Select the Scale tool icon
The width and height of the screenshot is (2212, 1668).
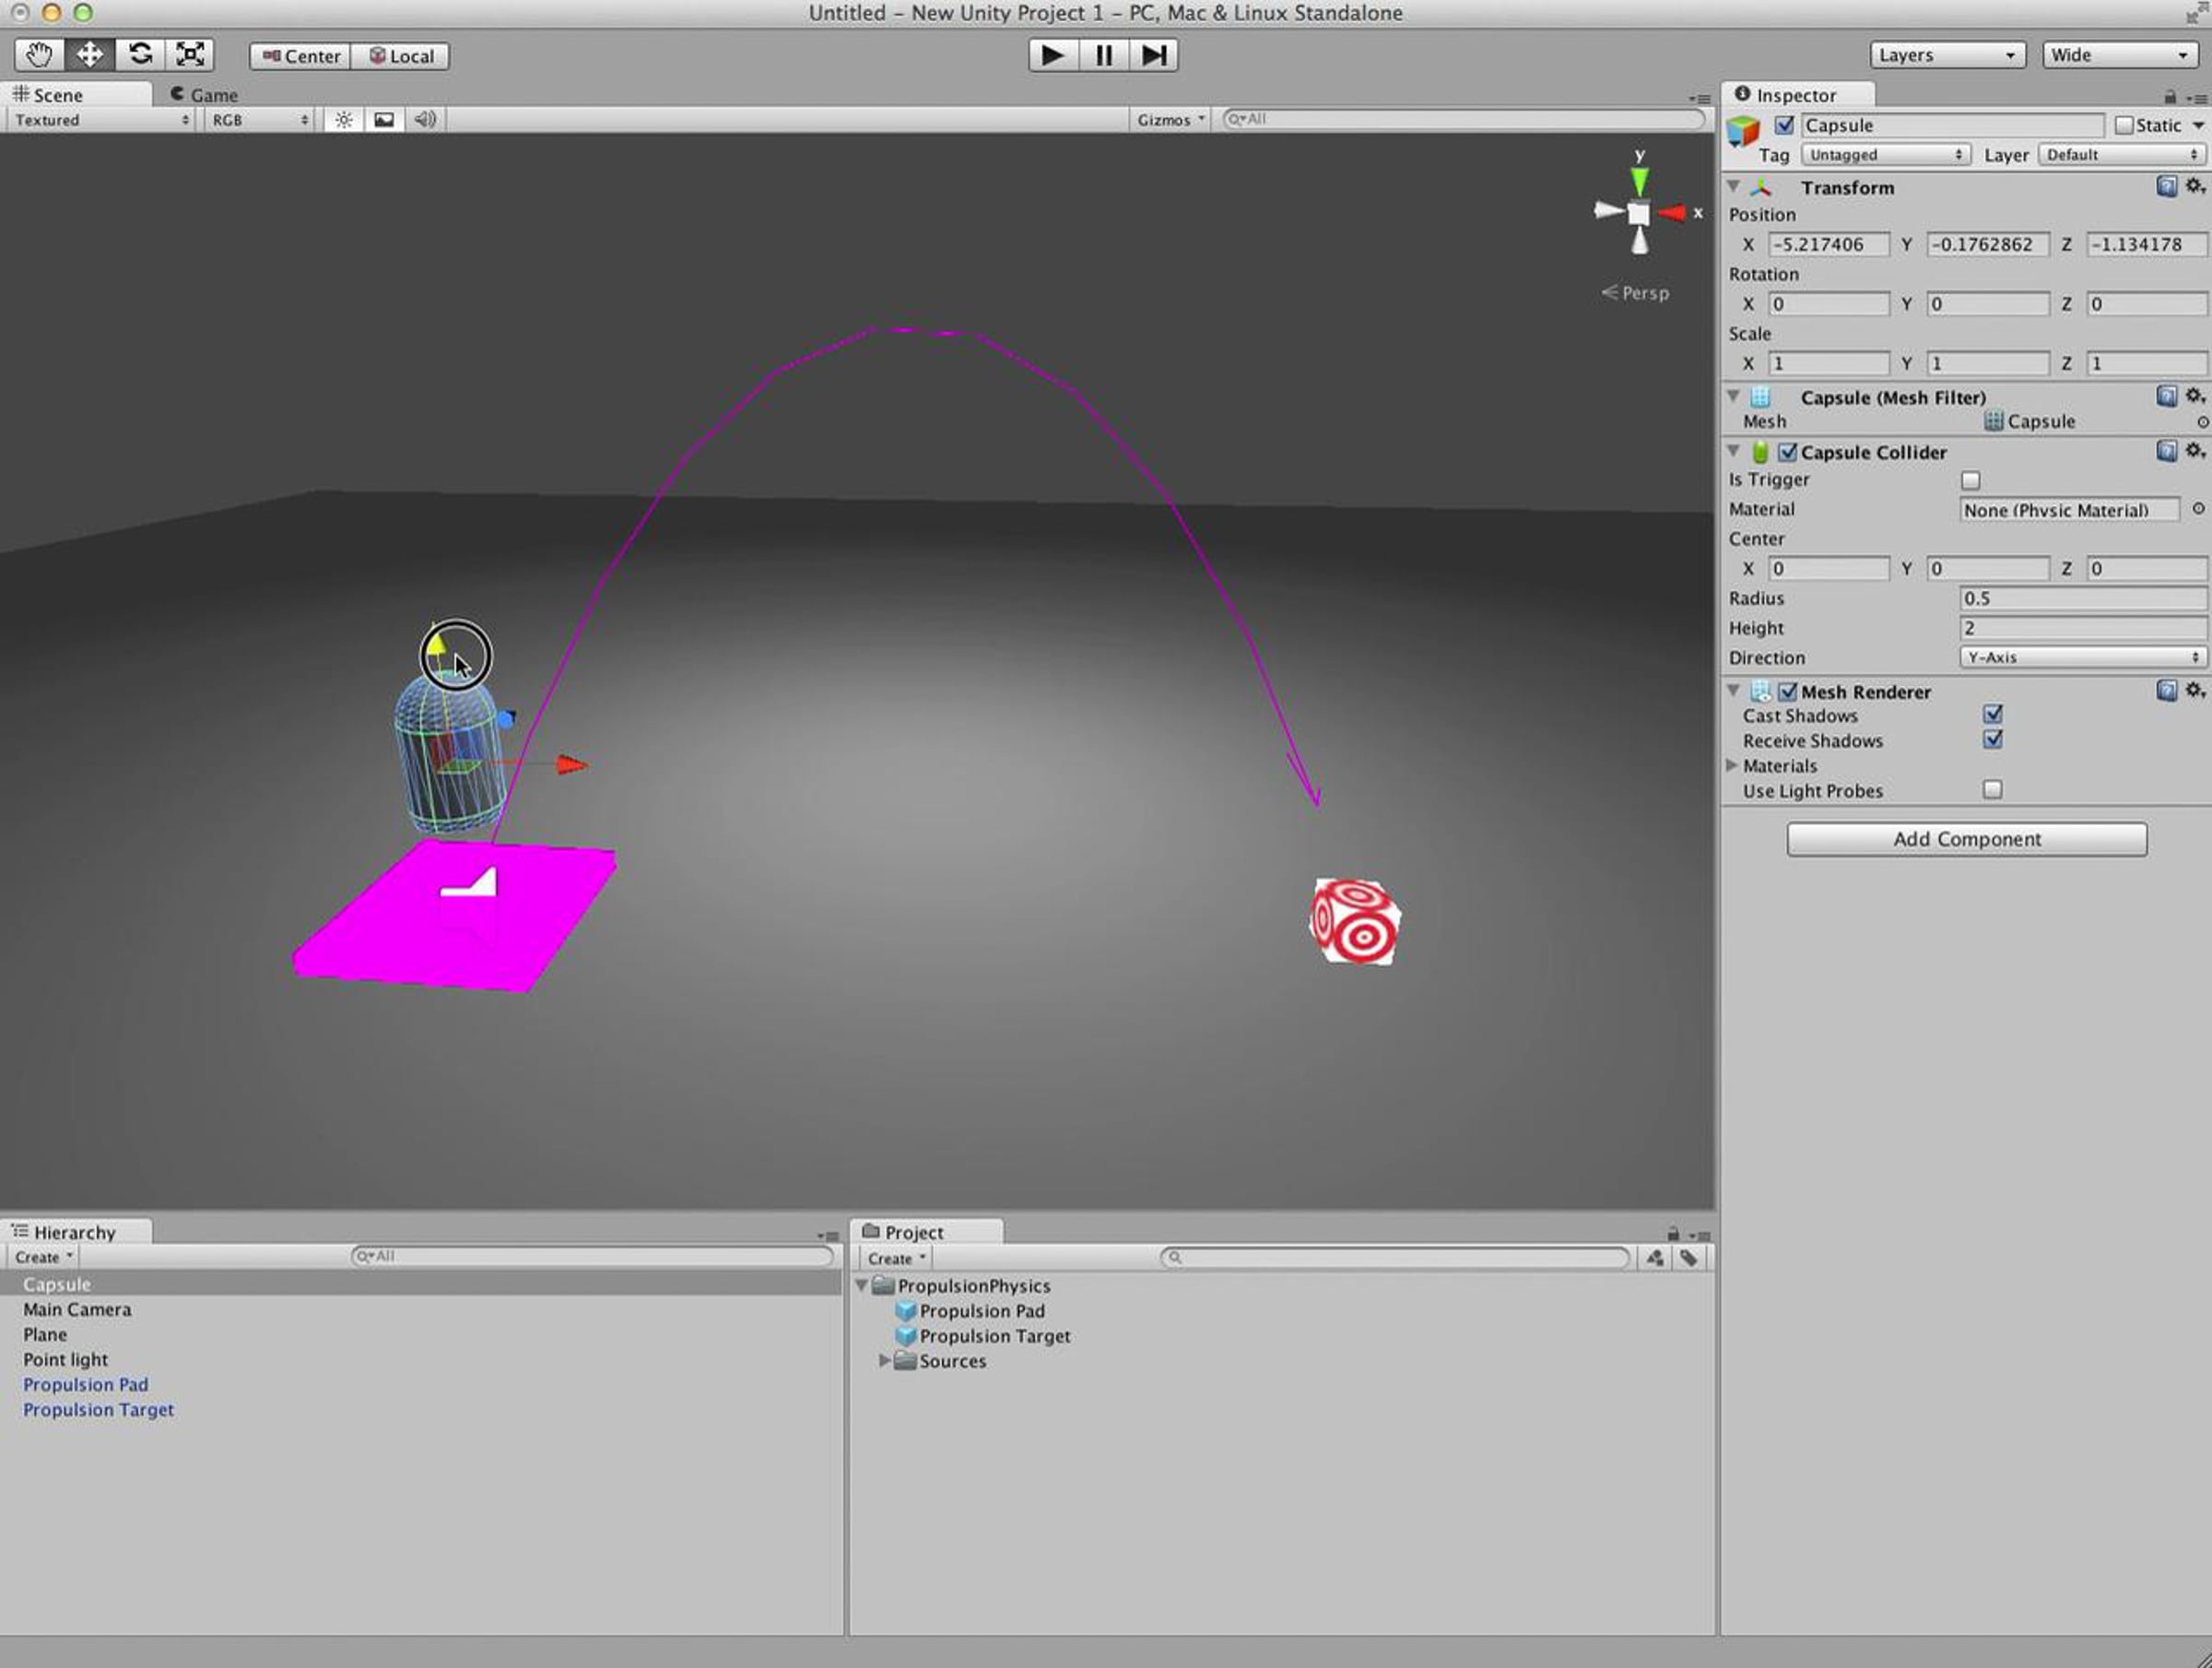[x=190, y=55]
